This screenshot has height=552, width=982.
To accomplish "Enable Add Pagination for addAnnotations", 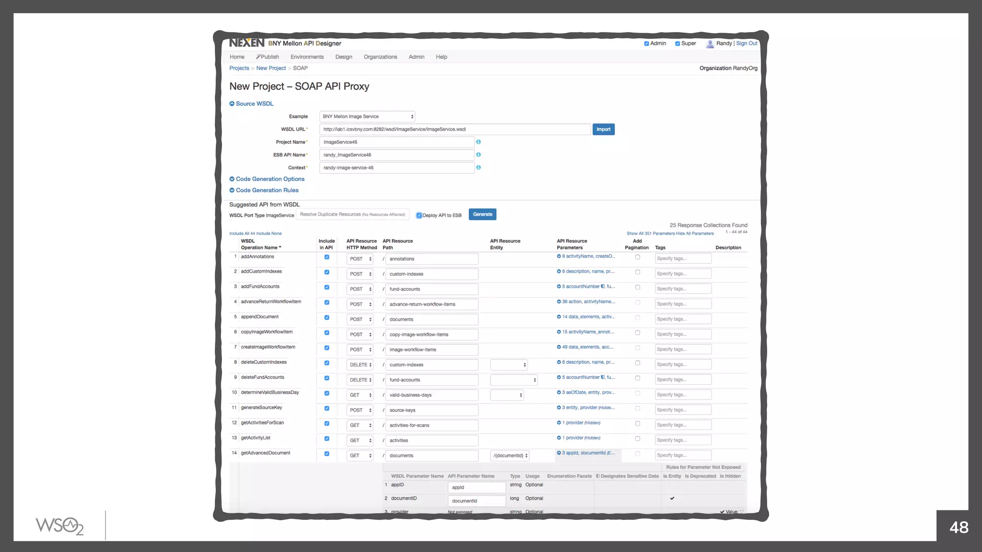I will pos(637,257).
